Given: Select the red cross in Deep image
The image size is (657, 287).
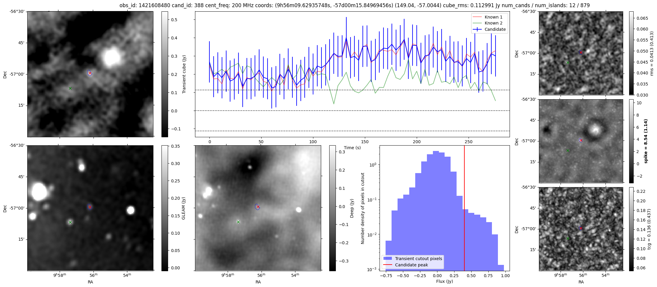Looking at the screenshot, I should pos(258,207).
